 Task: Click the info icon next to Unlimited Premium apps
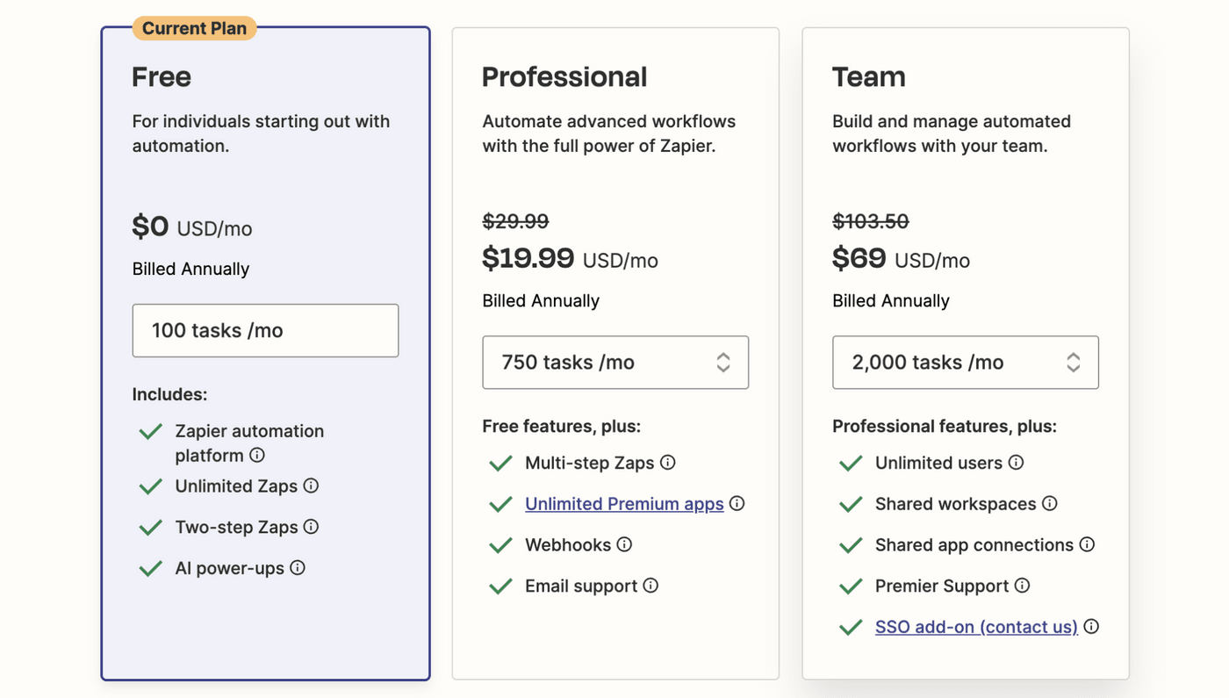click(737, 504)
